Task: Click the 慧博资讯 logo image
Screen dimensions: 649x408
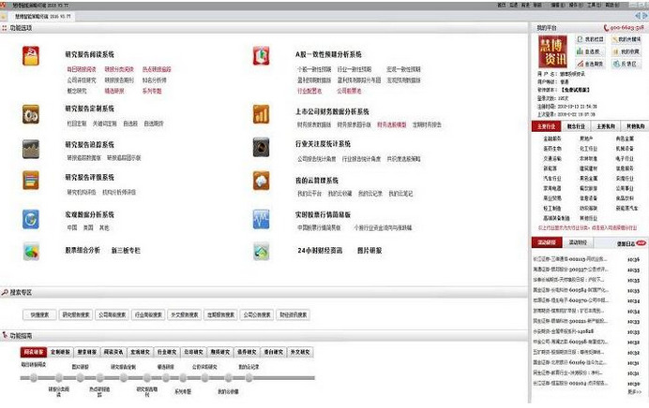Action: pyautogui.click(x=552, y=51)
